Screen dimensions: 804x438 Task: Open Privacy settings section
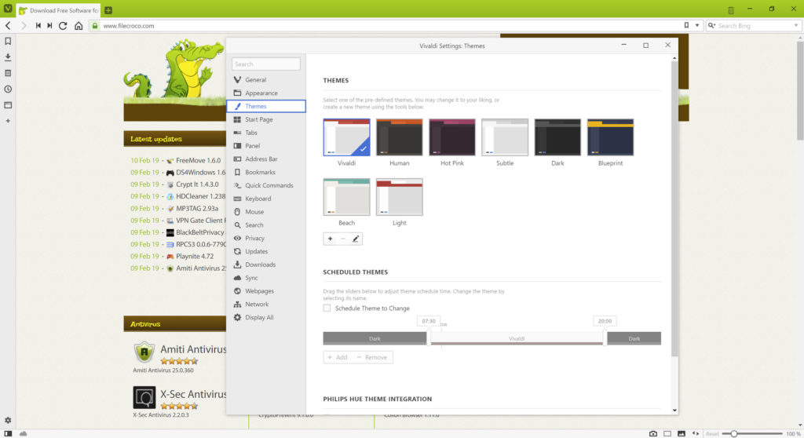(x=266, y=239)
